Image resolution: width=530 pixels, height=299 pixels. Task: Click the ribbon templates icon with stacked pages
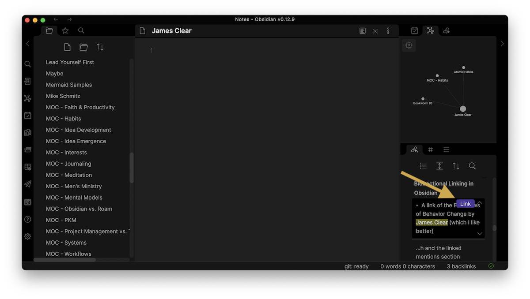(27, 133)
